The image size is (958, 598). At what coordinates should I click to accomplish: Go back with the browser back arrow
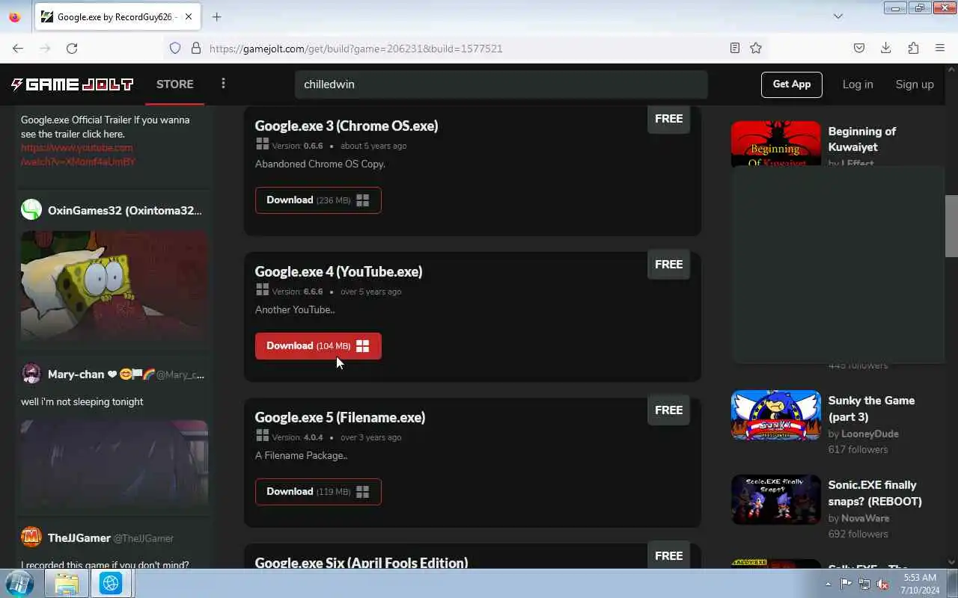(18, 48)
